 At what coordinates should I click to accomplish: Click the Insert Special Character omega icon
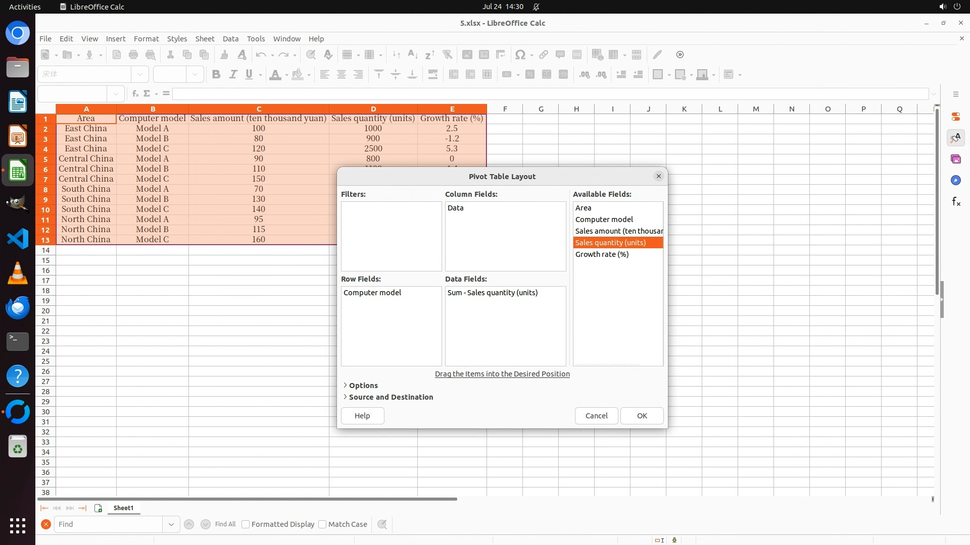(520, 54)
